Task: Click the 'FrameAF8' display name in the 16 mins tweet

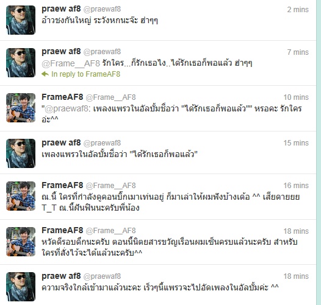Action: [62, 185]
